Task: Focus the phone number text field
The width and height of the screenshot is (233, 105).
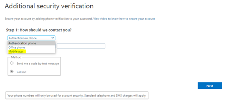Action: point(81,46)
